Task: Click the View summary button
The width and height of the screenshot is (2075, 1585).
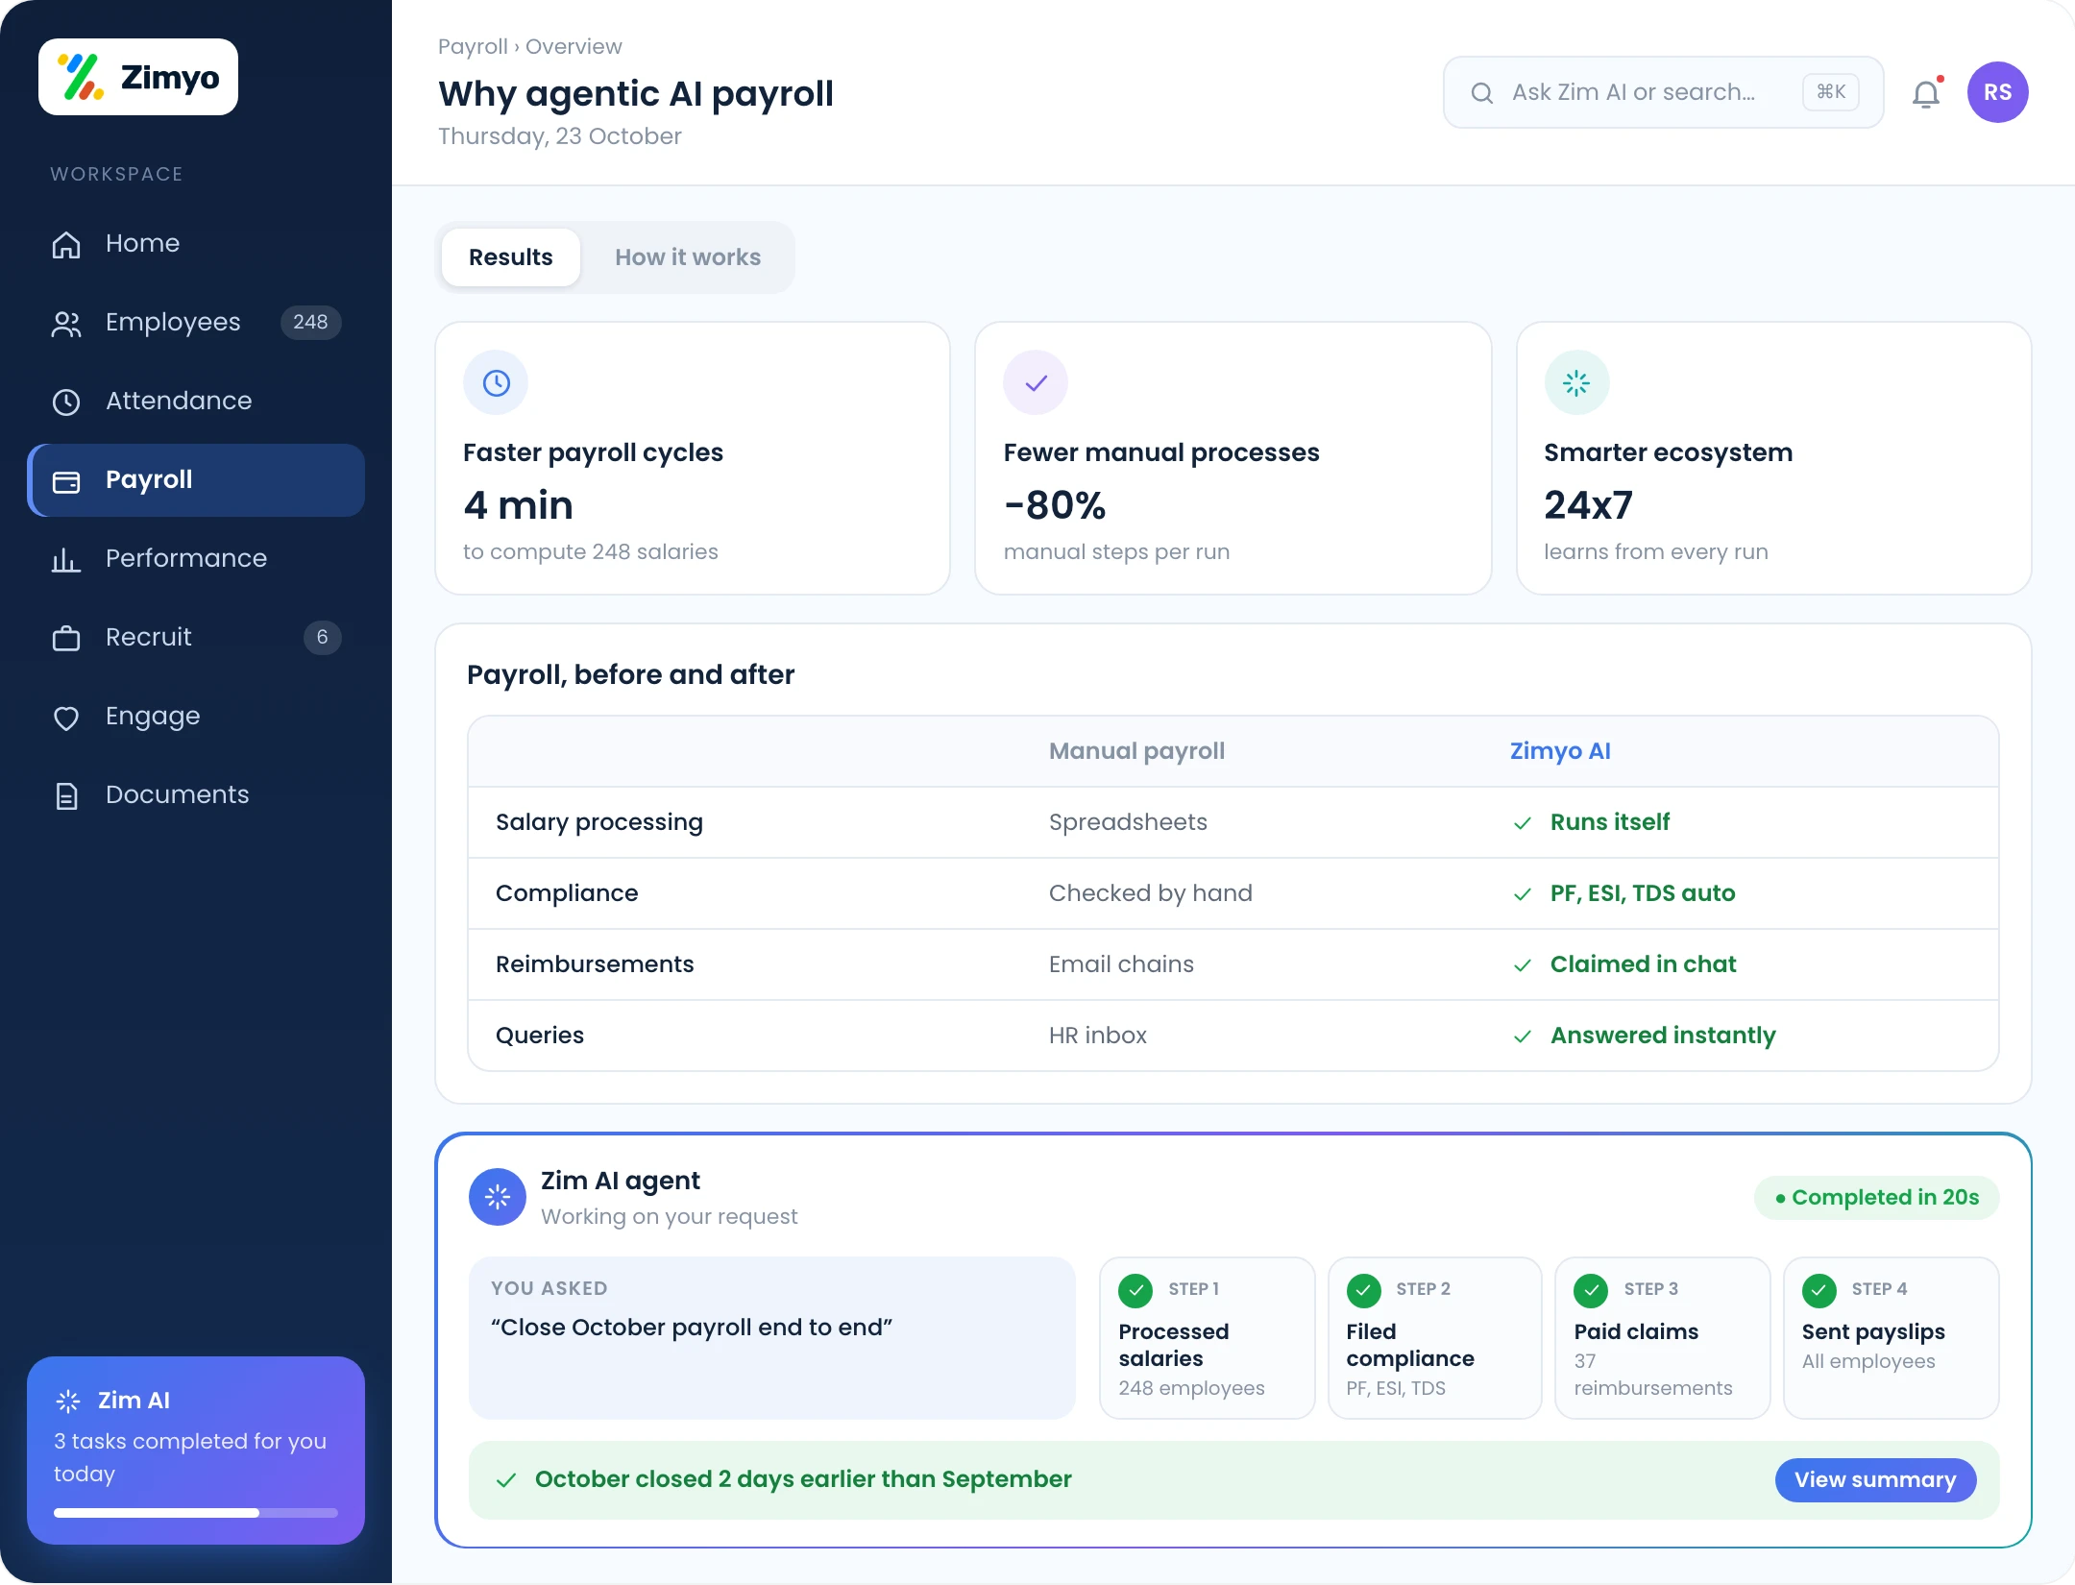Action: [1875, 1480]
